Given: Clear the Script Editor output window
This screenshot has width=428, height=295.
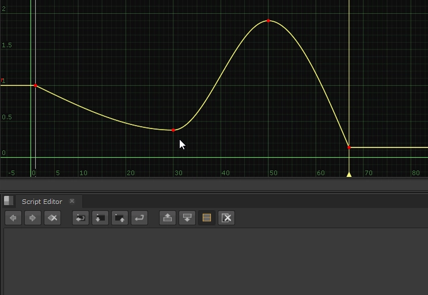Looking at the screenshot, I should point(226,218).
